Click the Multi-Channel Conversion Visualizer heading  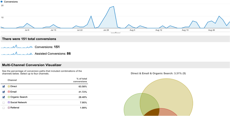(32, 65)
